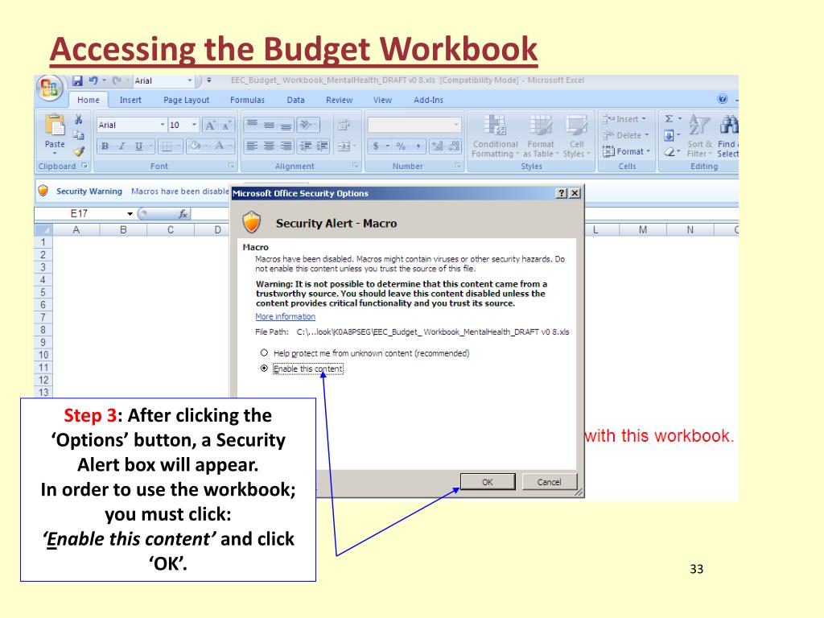Toggle bold formatting
This screenshot has width=824, height=618.
point(105,146)
